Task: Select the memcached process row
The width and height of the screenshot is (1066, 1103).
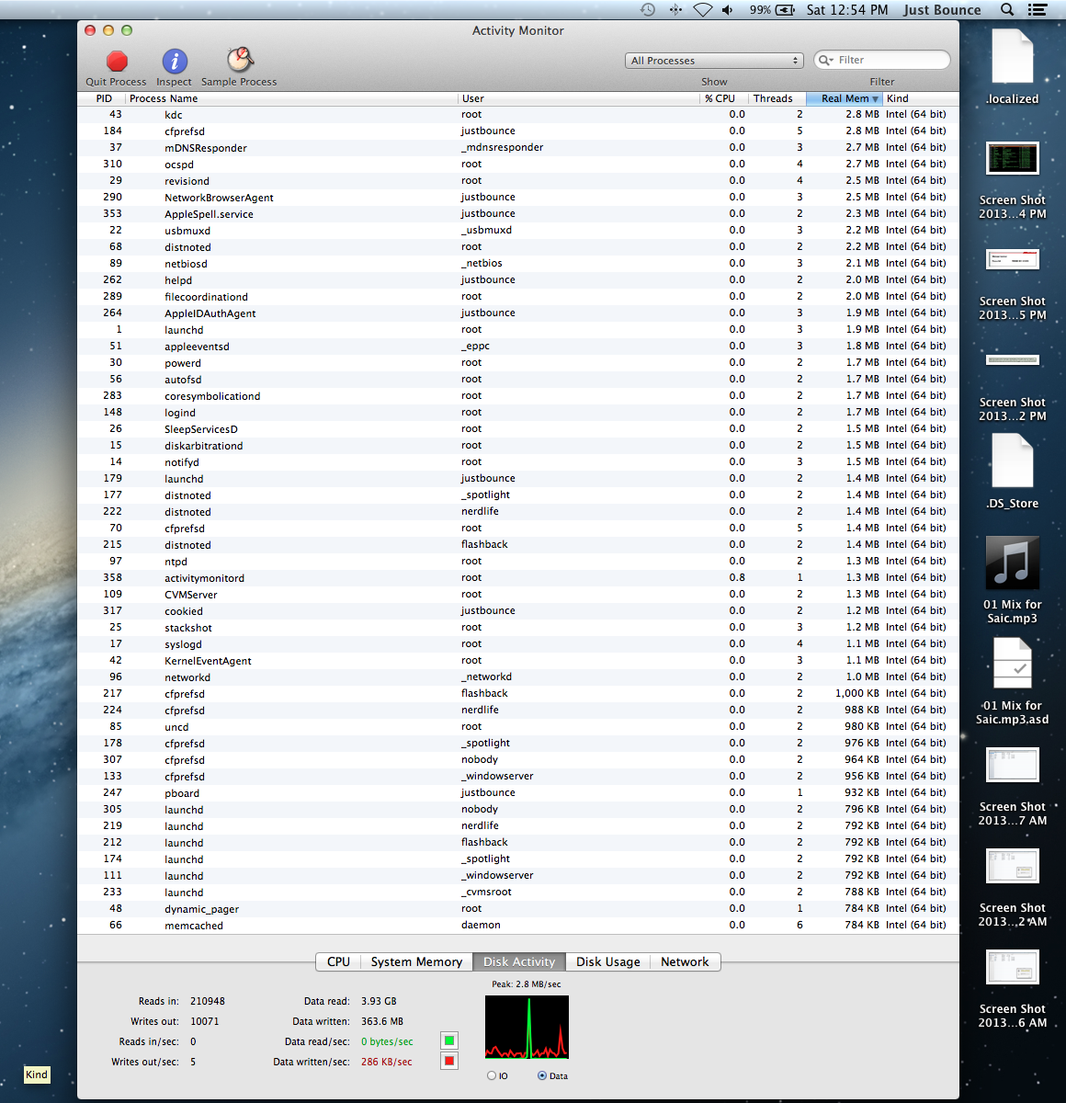Action: tap(194, 926)
